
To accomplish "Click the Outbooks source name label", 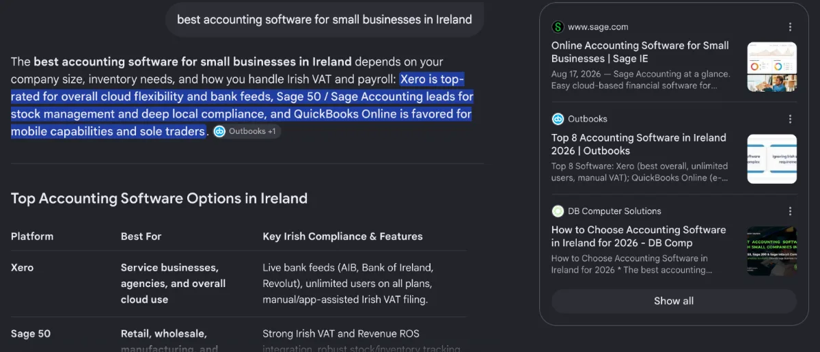I will 588,119.
